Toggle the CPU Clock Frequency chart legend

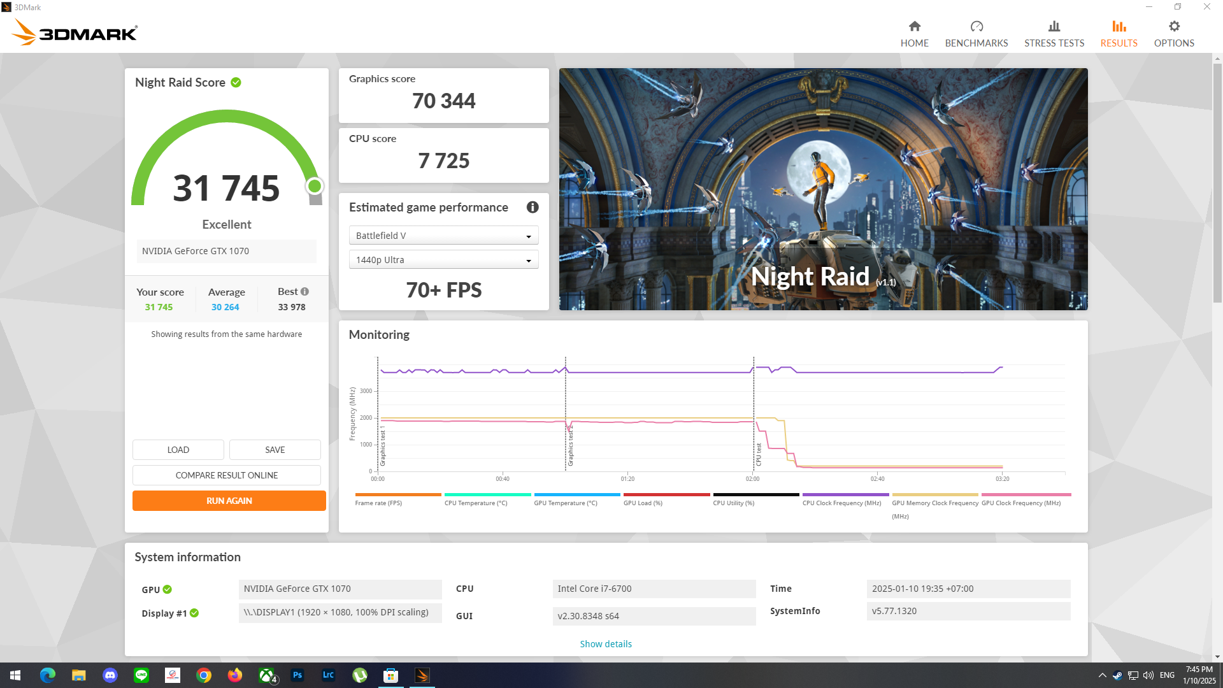(841, 503)
